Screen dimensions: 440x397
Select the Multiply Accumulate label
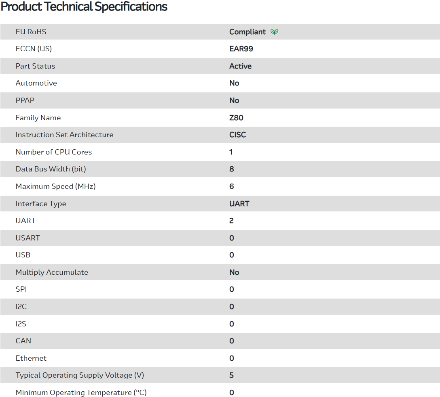coord(52,272)
